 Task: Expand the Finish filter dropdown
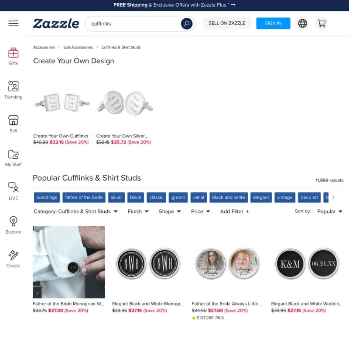(138, 212)
